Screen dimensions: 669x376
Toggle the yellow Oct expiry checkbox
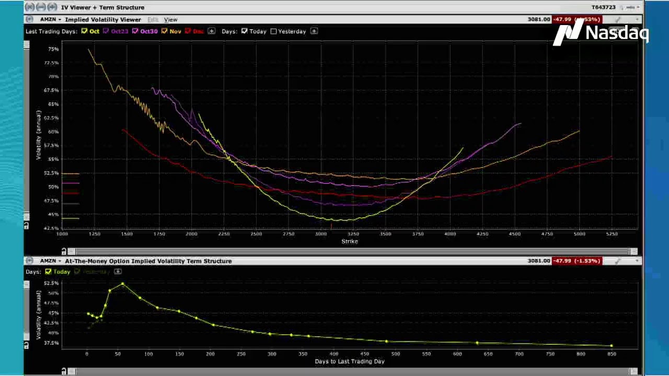[x=84, y=31]
